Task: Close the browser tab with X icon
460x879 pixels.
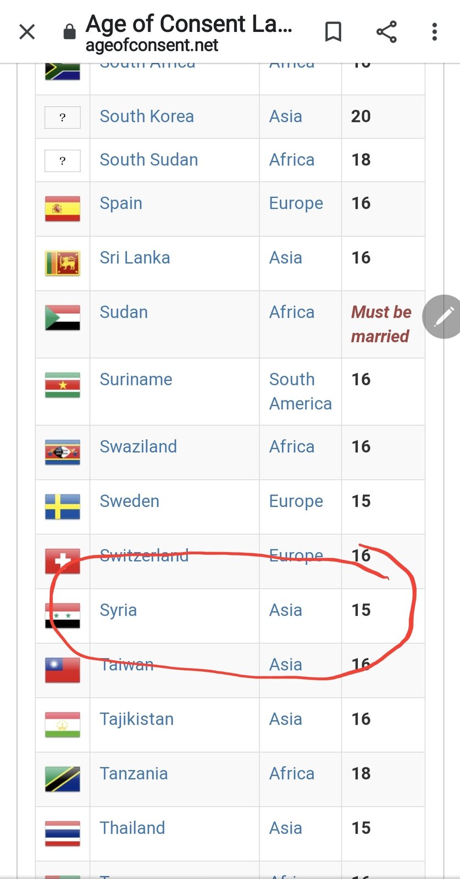Action: 27,32
